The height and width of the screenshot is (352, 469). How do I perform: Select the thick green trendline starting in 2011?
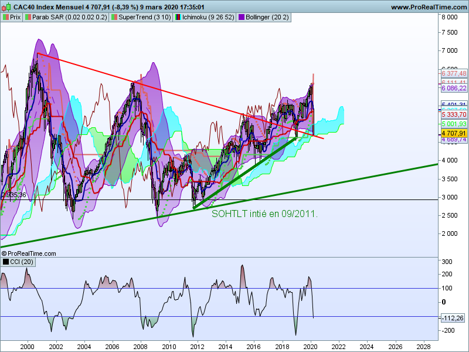tap(245, 173)
